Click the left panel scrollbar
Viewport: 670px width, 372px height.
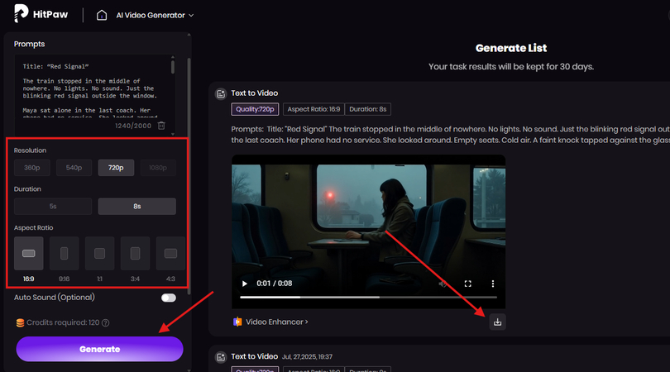[189, 175]
